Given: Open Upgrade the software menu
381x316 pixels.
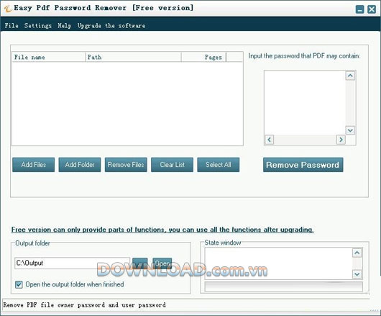Looking at the screenshot, I should (x=111, y=25).
